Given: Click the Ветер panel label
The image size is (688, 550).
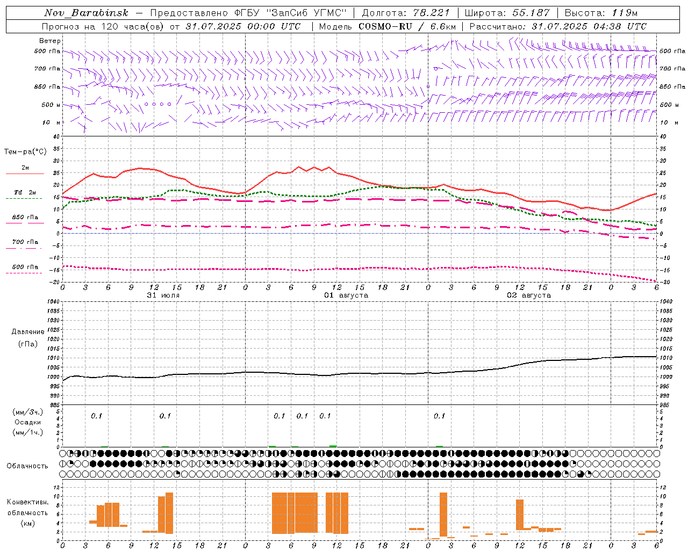Looking at the screenshot, I should [x=50, y=41].
